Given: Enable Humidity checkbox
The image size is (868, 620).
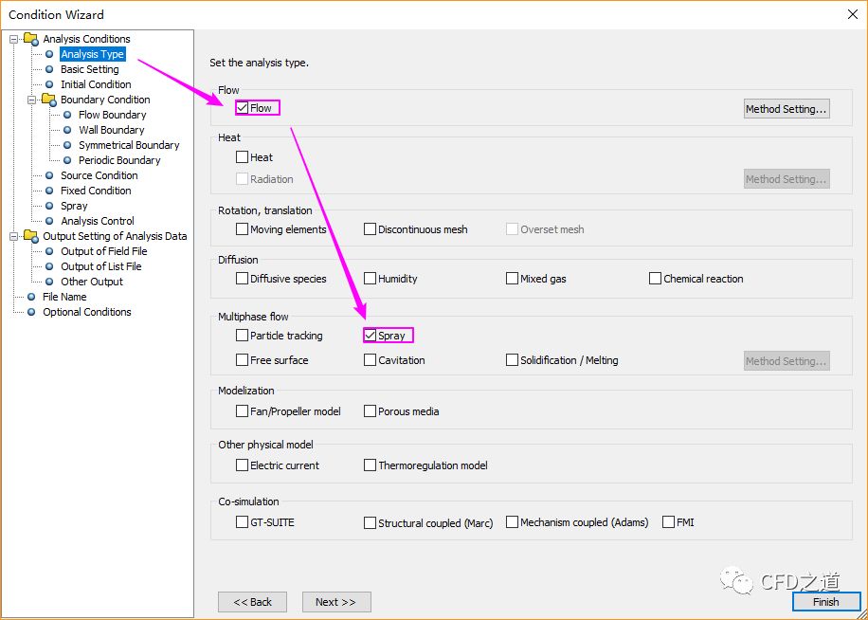Looking at the screenshot, I should [370, 279].
